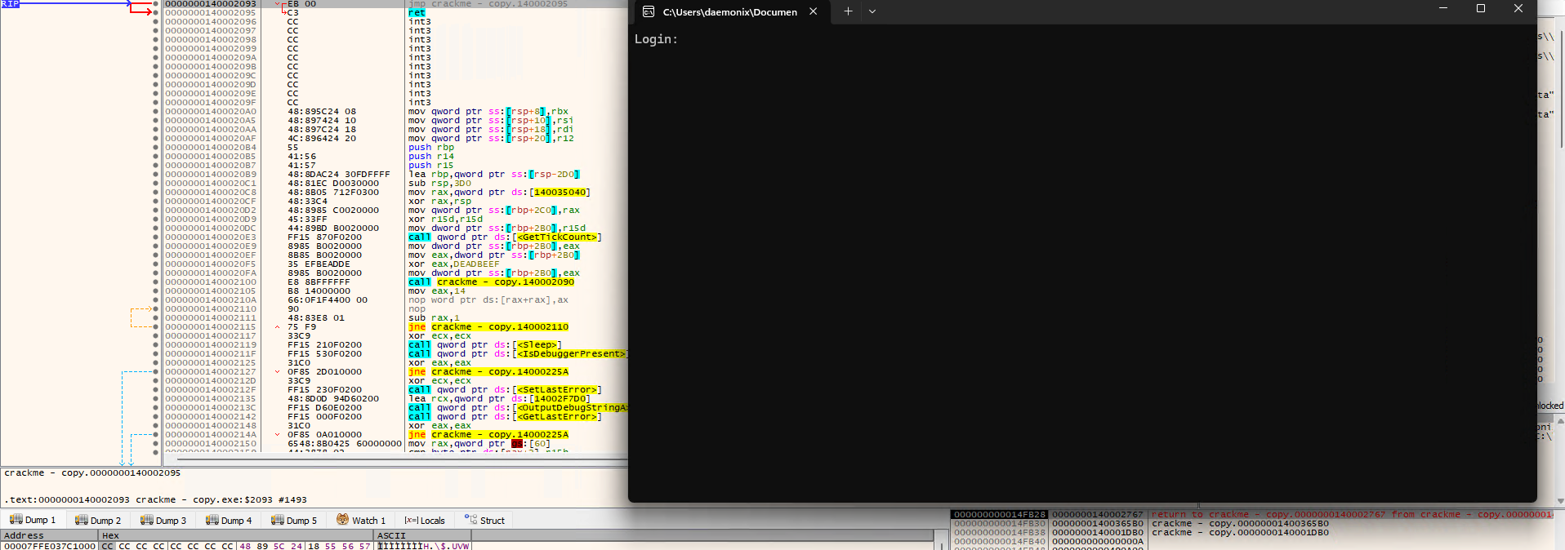1565x550 pixels.
Task: Select 'mov rax,qword ptr ds:[140035040]' instruction
Action: point(499,193)
